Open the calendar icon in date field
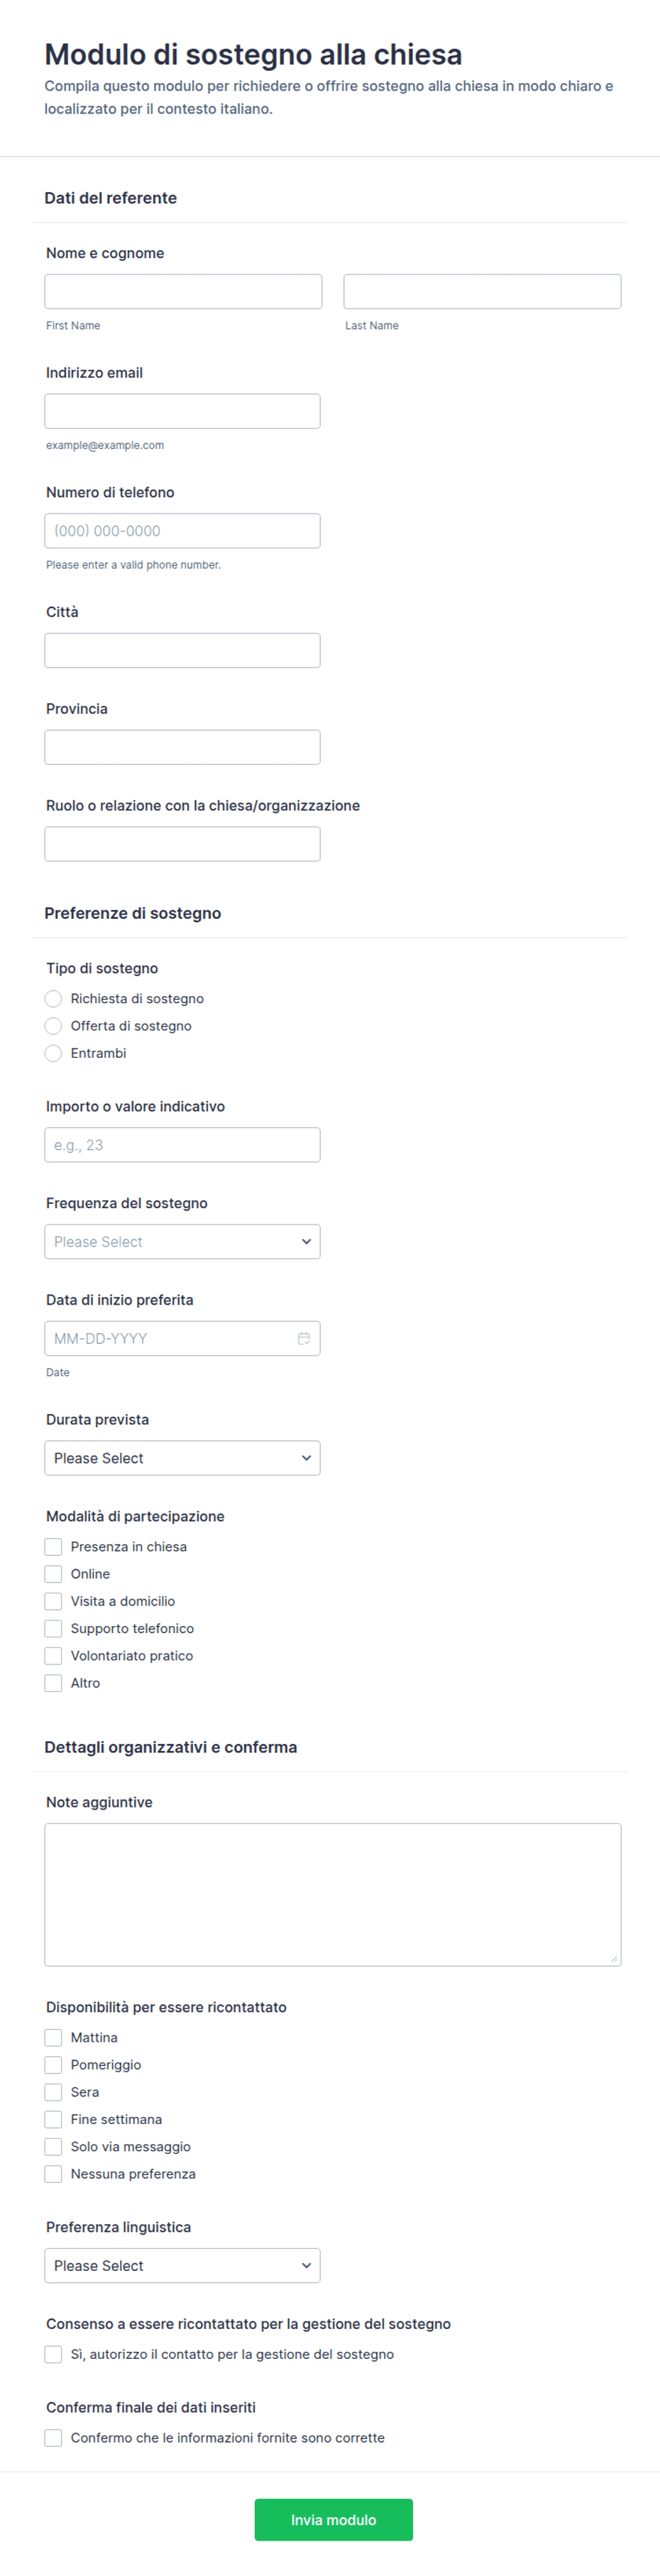Screen dimensions: 660x2576 click(x=303, y=1338)
